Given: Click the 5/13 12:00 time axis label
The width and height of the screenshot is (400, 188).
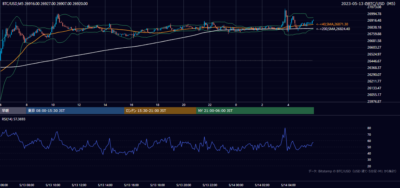Looking at the screenshot, I should pyautogui.click(x=79, y=185).
